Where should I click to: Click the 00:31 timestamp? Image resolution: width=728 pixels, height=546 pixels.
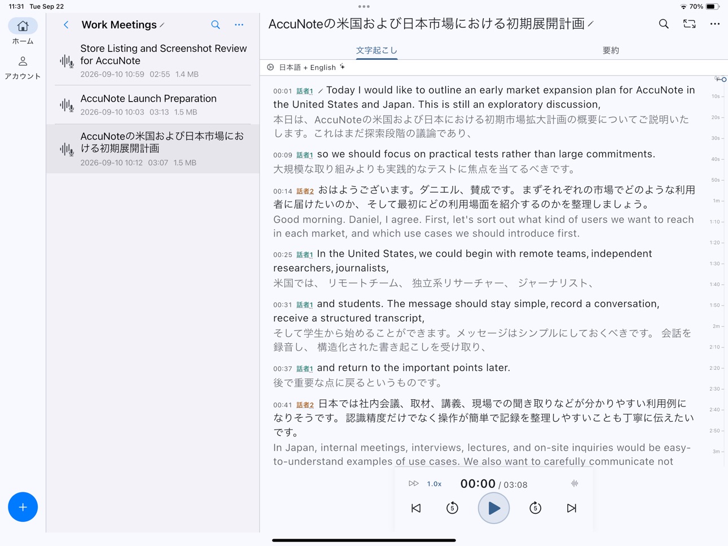[283, 305]
